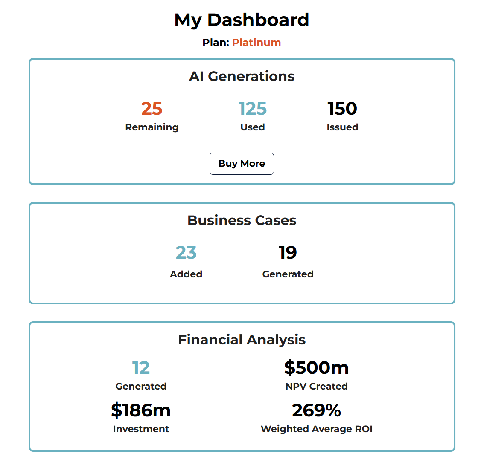The image size is (481, 459).
Task: Click the 19 Generated business cases stat
Action: click(288, 253)
